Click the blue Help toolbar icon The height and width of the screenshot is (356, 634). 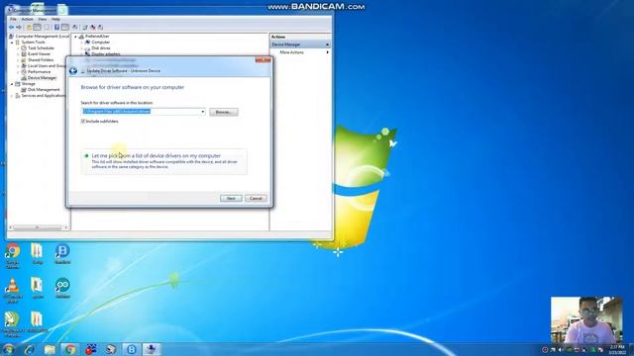tap(56, 27)
